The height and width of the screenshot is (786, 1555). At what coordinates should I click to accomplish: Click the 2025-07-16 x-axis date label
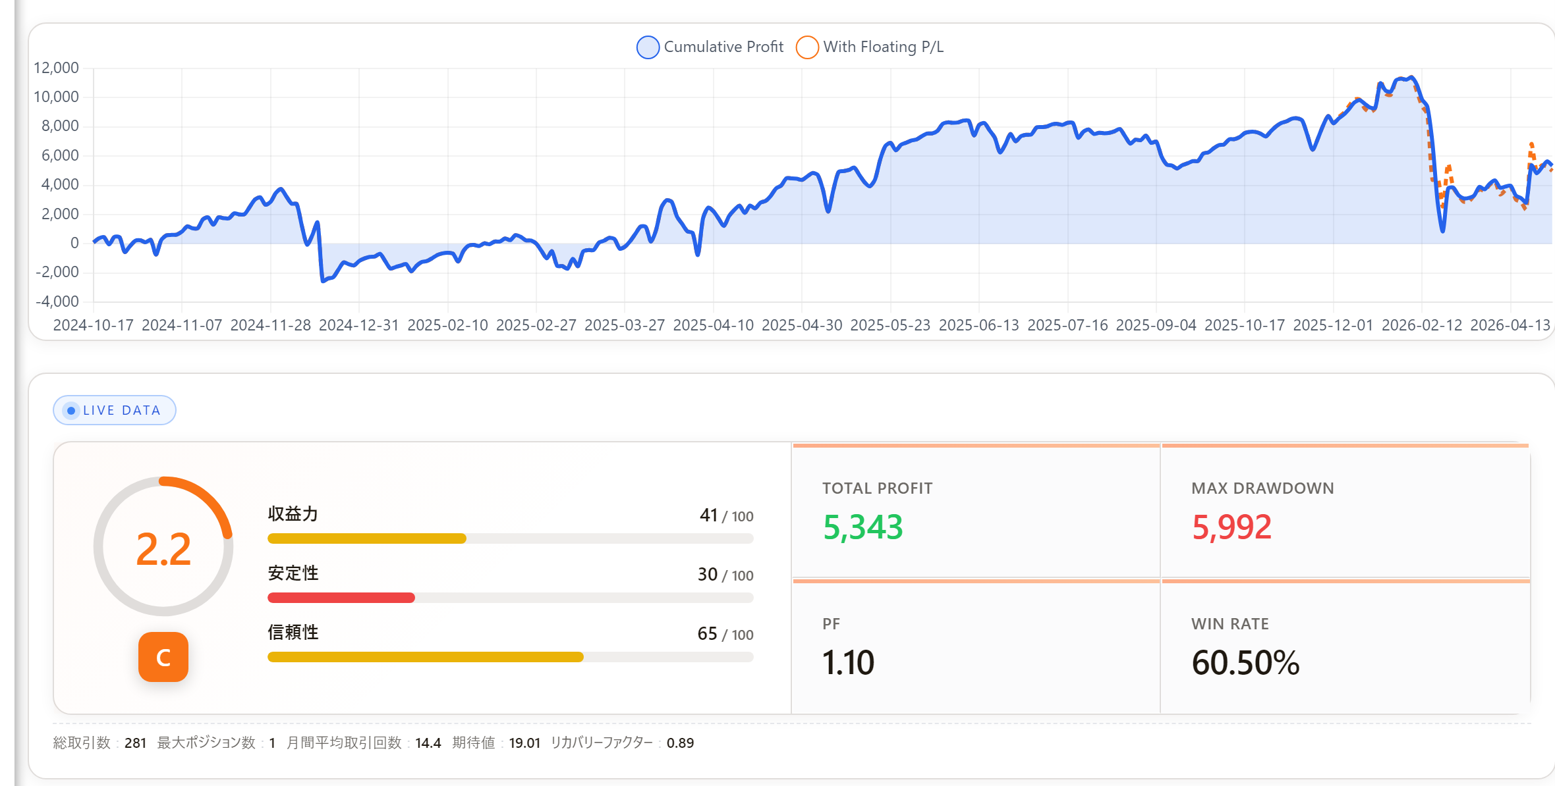pyautogui.click(x=1067, y=325)
